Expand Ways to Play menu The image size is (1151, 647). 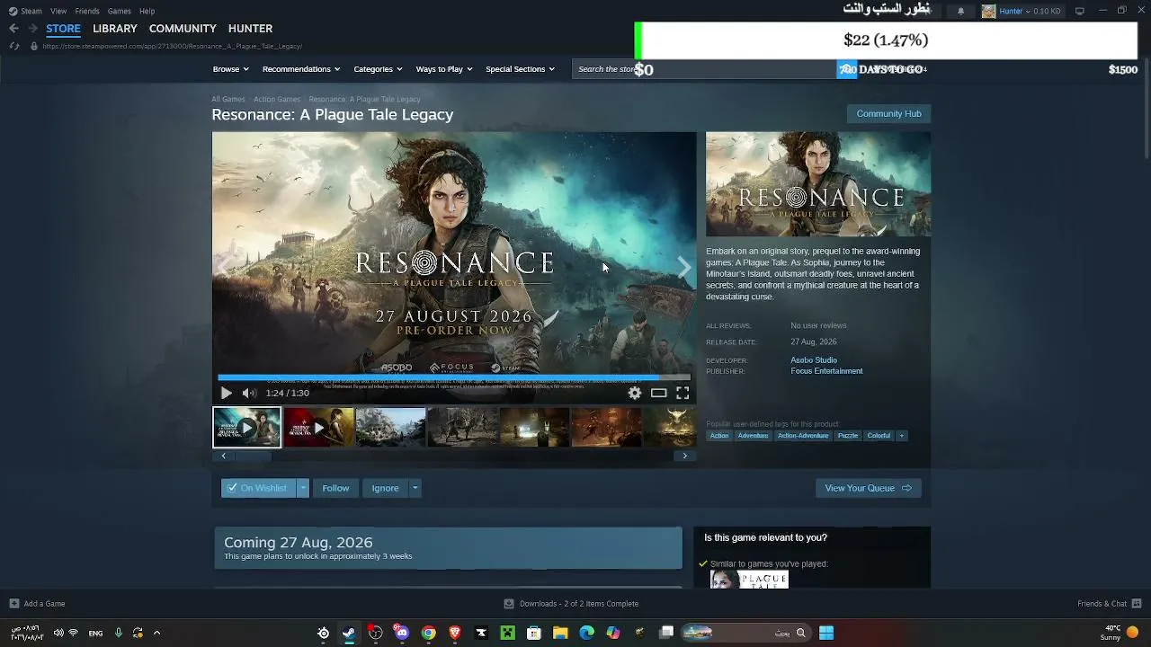pyautogui.click(x=444, y=69)
